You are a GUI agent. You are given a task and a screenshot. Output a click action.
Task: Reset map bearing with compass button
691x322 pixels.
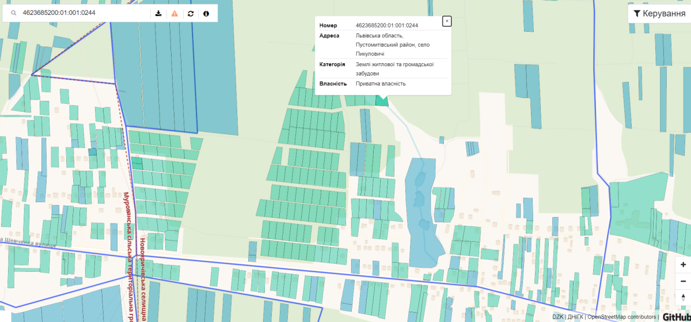tap(682, 297)
